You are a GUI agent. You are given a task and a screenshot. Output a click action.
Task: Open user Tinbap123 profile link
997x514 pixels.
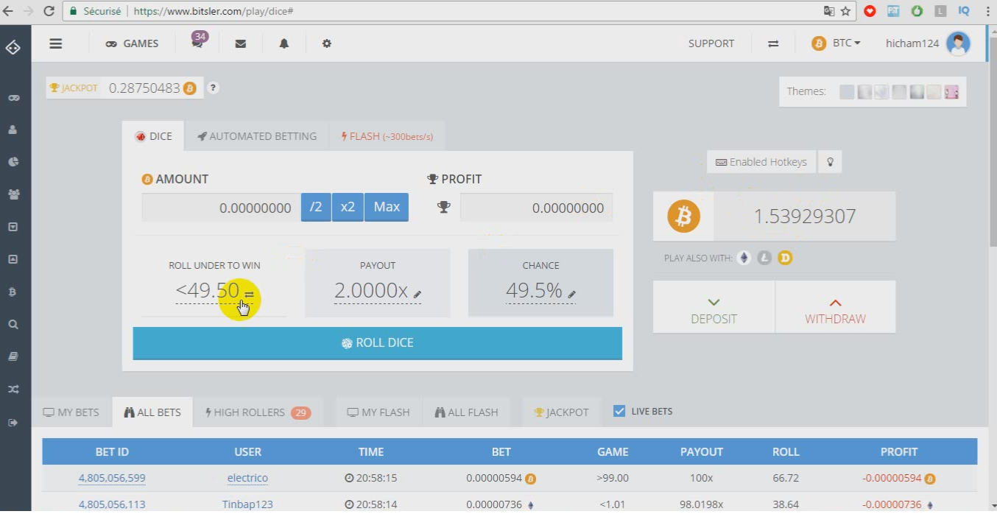pos(247,504)
